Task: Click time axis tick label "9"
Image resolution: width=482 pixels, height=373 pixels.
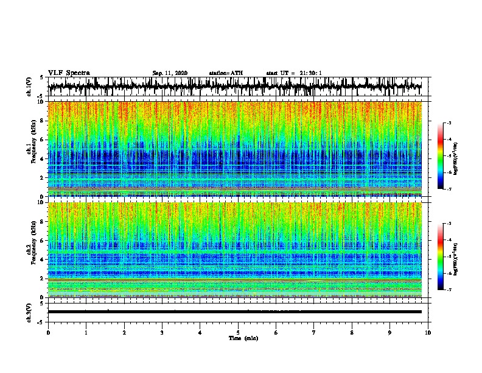Action: click(x=389, y=333)
